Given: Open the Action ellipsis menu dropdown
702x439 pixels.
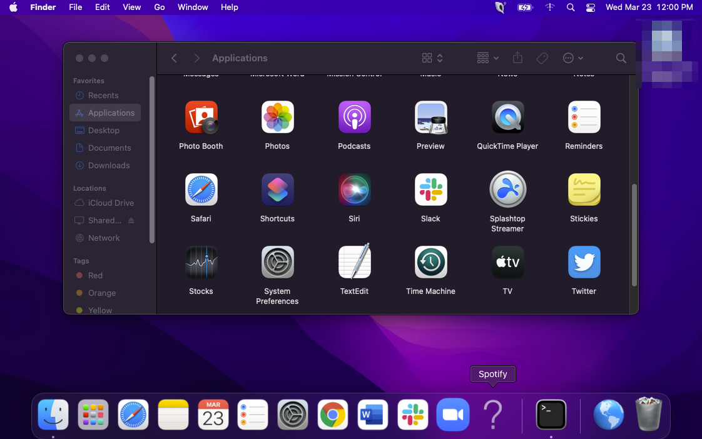Looking at the screenshot, I should [x=573, y=58].
